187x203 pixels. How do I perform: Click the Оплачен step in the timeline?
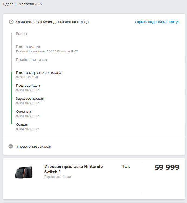(23, 112)
